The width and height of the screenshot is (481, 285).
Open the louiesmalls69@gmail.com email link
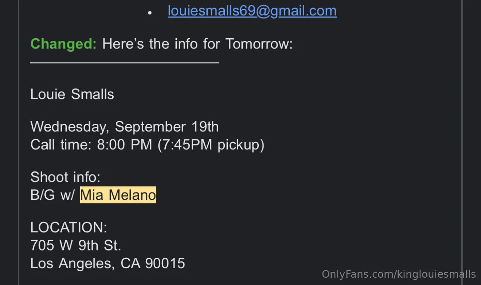pos(252,11)
